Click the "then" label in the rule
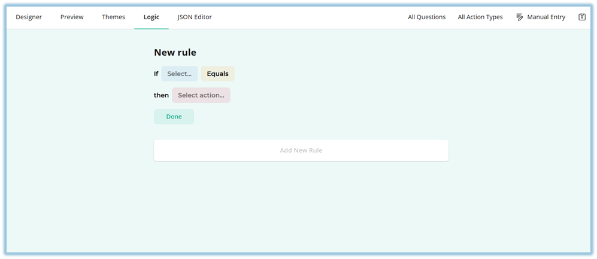 click(161, 95)
